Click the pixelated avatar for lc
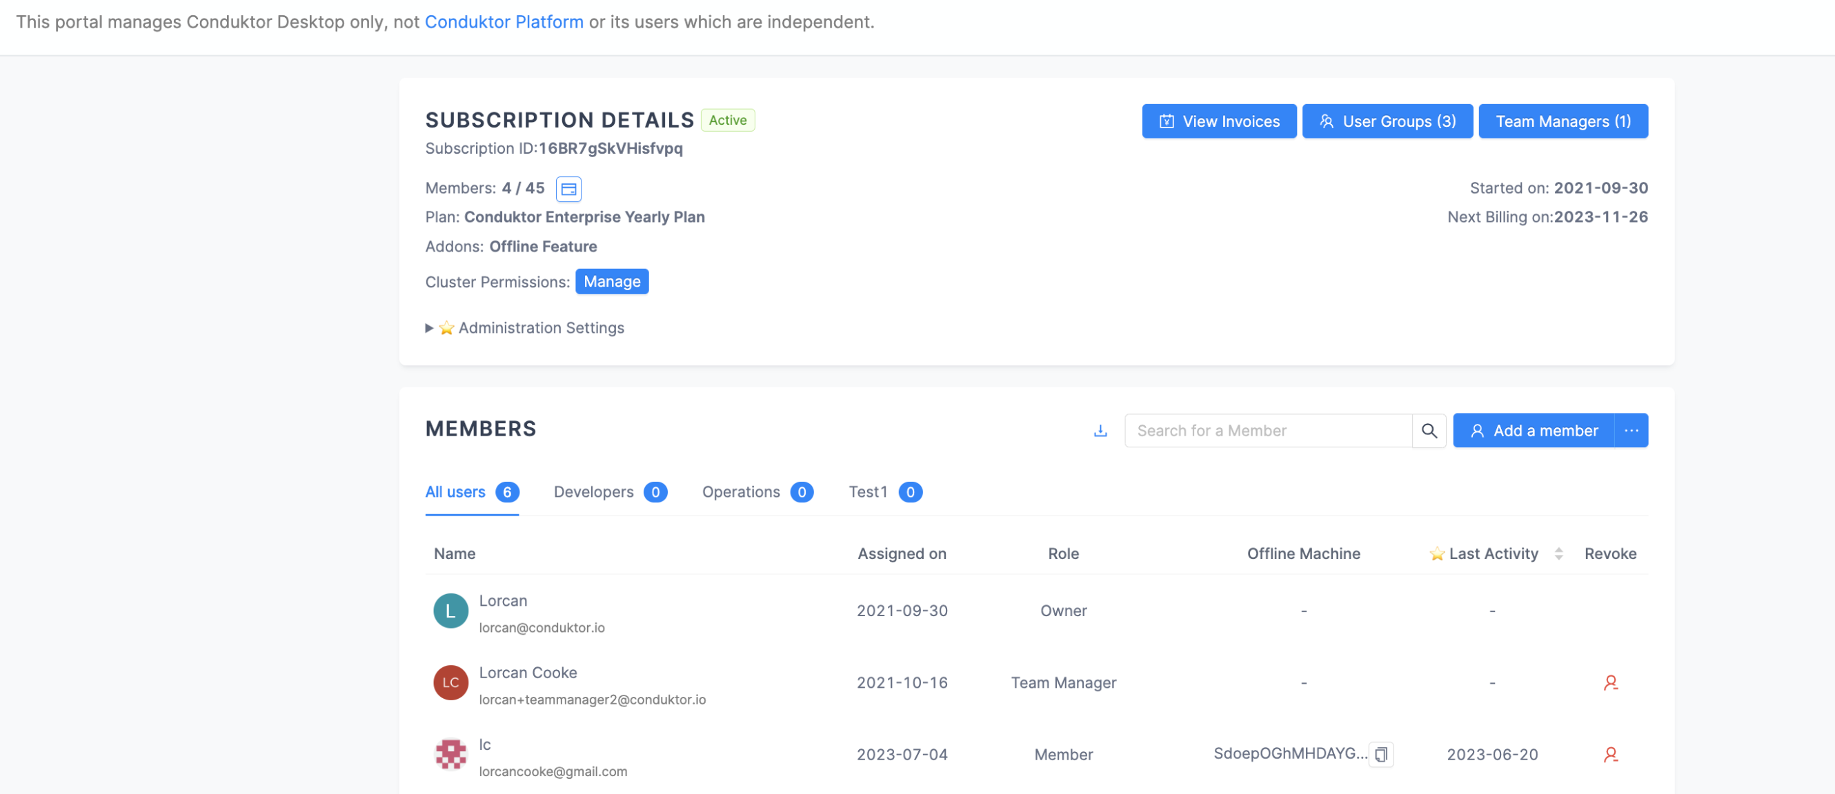Viewport: 1835px width, 794px height. 451,755
